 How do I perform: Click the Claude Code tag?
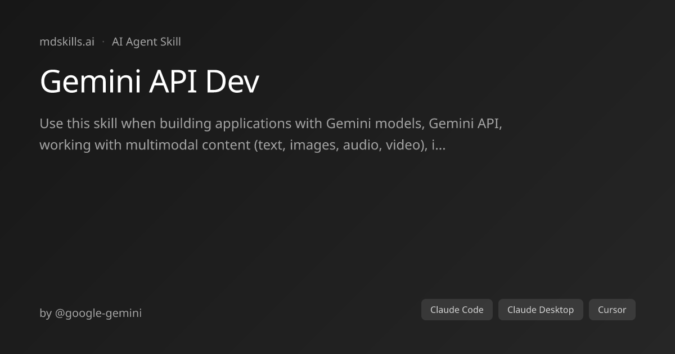(x=457, y=310)
